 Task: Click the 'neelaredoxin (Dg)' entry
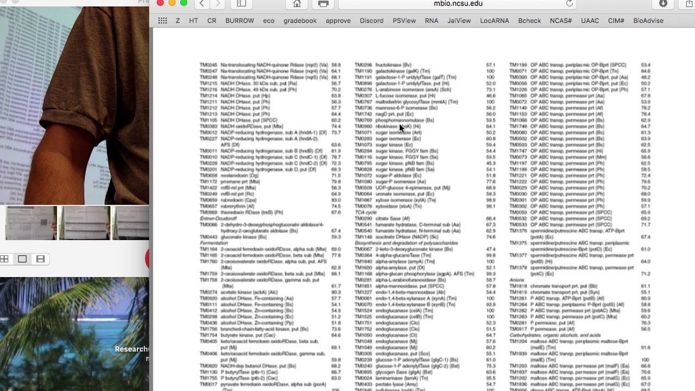coord(240,175)
